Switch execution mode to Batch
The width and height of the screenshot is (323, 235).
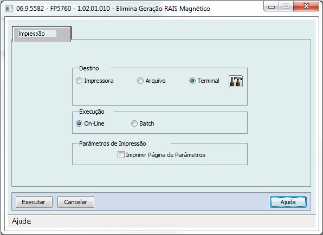[x=134, y=123]
